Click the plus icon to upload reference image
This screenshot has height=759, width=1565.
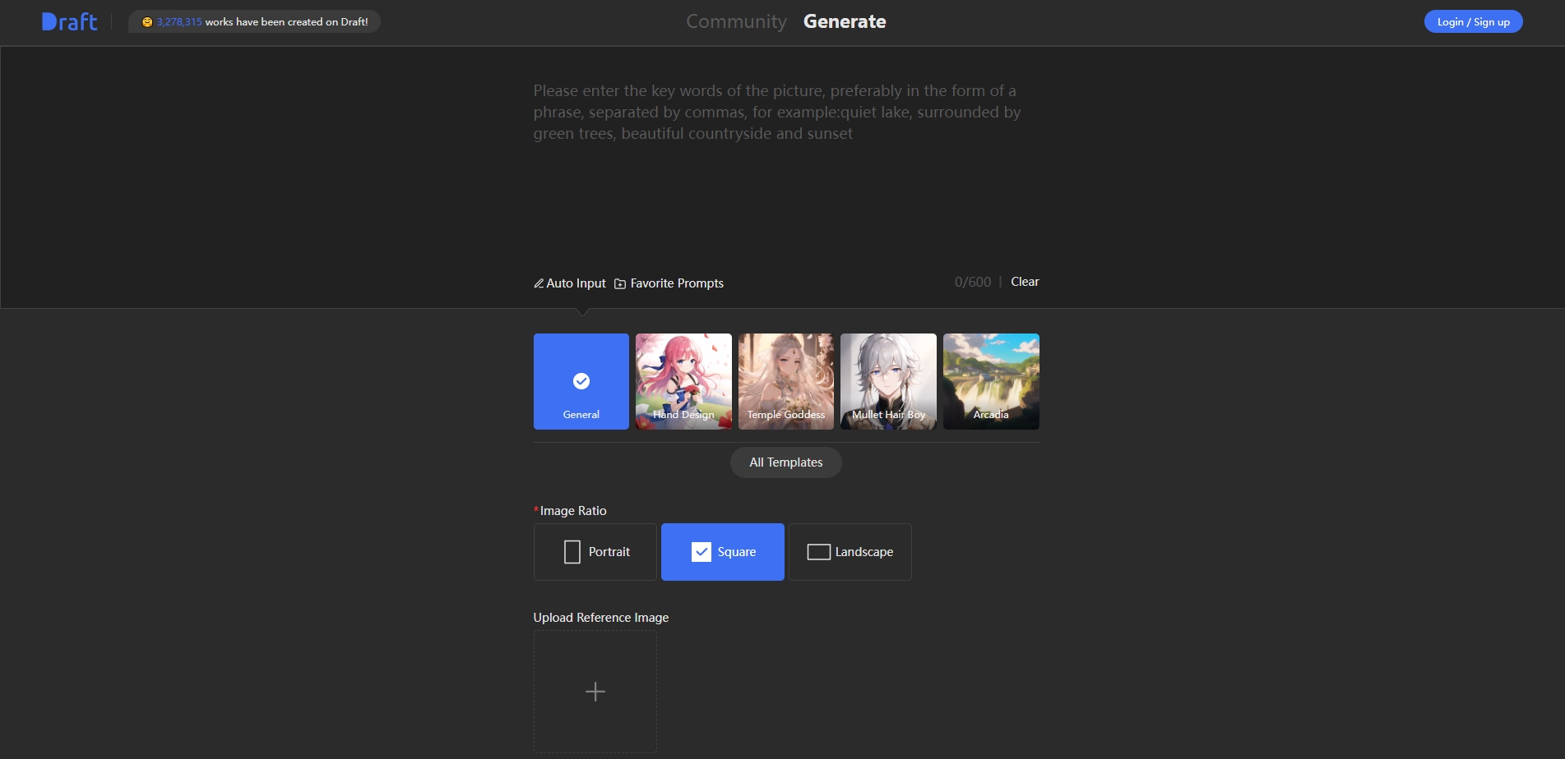[595, 692]
